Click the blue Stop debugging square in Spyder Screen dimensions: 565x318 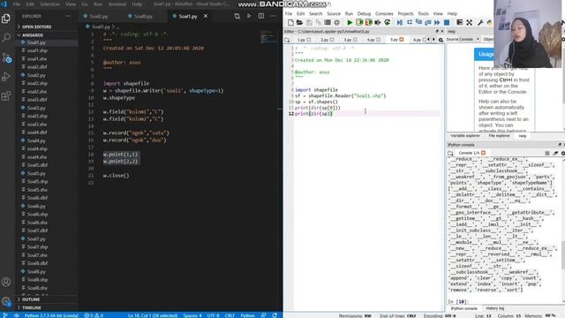(447, 22)
